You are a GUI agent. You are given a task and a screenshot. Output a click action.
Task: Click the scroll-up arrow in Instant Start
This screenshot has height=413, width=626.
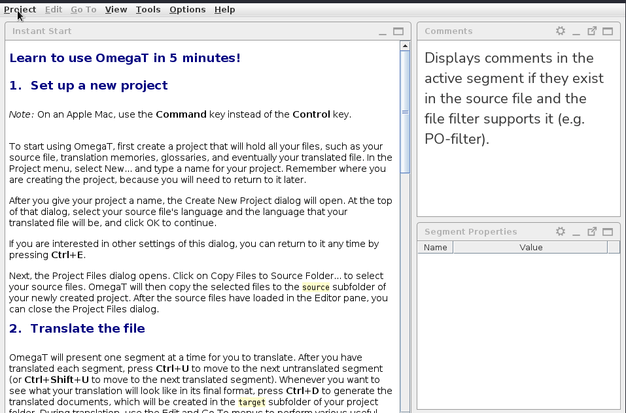tap(405, 46)
